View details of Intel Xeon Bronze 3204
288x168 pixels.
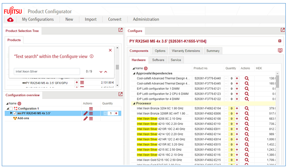pyautogui.click(x=247, y=109)
